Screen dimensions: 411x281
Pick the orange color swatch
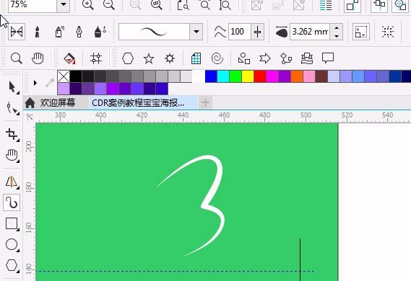[x=297, y=76]
